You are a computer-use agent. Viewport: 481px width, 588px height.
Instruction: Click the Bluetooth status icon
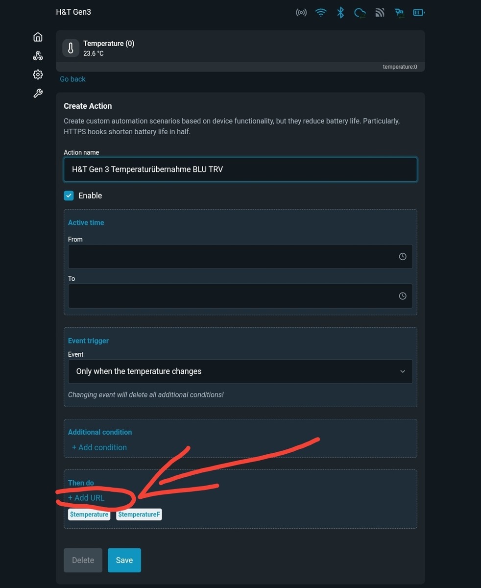[x=340, y=13]
